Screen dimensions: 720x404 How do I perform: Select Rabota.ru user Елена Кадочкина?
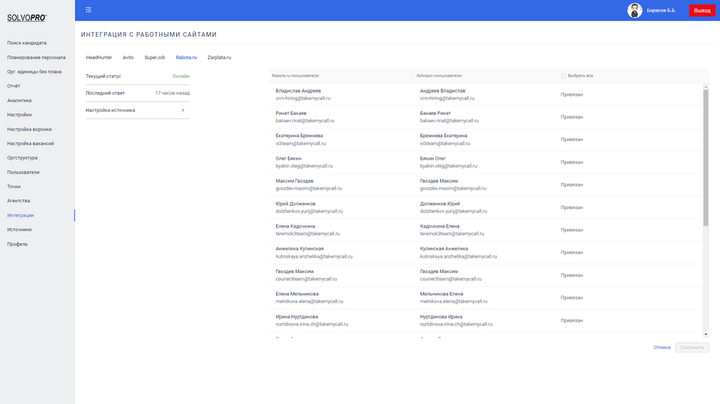tap(295, 226)
